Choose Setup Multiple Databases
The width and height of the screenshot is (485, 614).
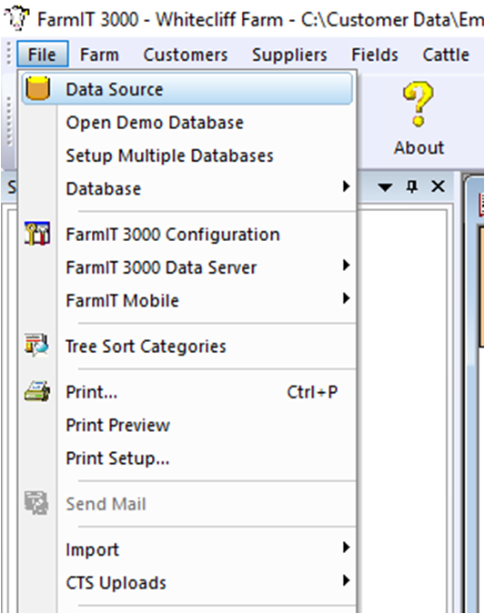pos(187,156)
